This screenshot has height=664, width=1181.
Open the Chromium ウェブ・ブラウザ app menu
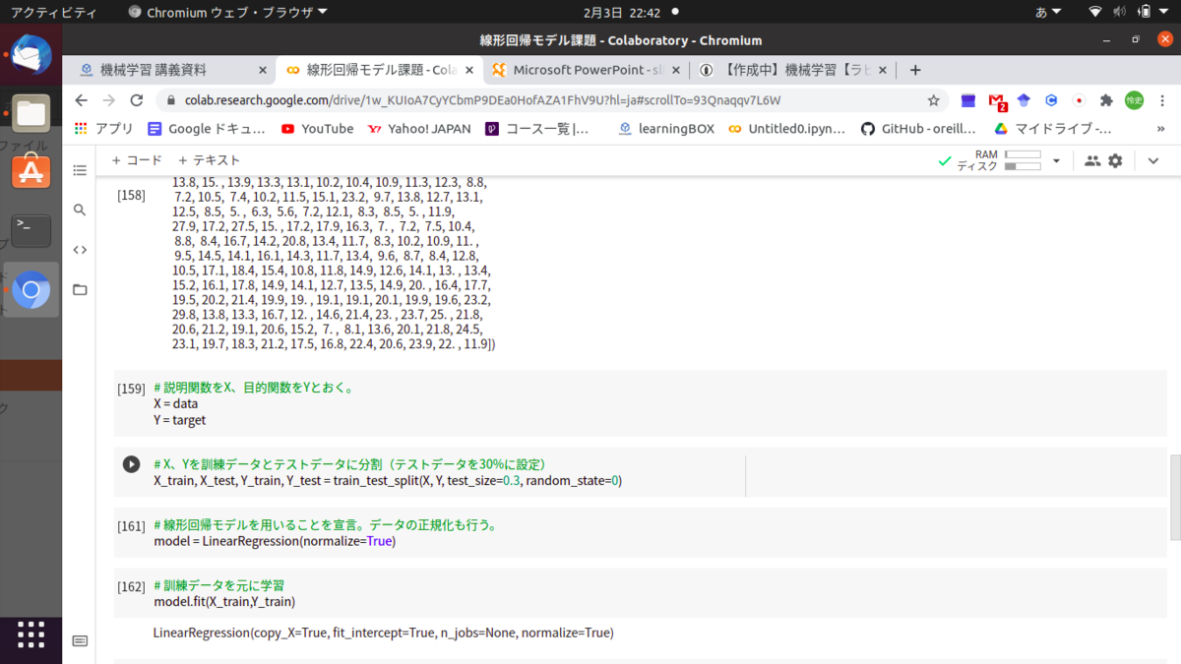coord(228,13)
